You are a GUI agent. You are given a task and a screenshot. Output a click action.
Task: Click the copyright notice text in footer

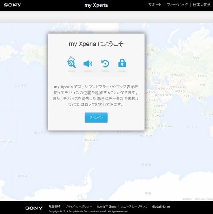click(88, 211)
